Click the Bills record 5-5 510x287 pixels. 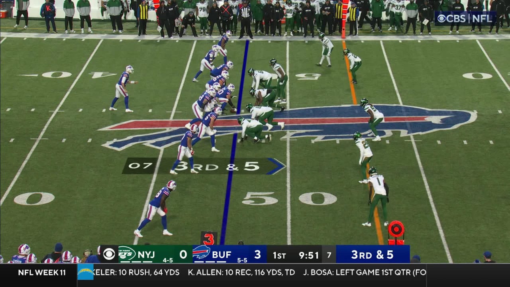click(242, 260)
